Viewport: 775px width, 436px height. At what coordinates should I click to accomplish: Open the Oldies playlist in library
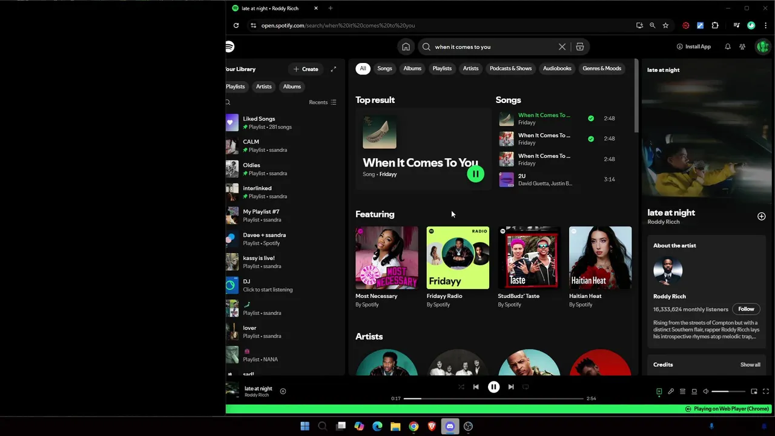282,169
